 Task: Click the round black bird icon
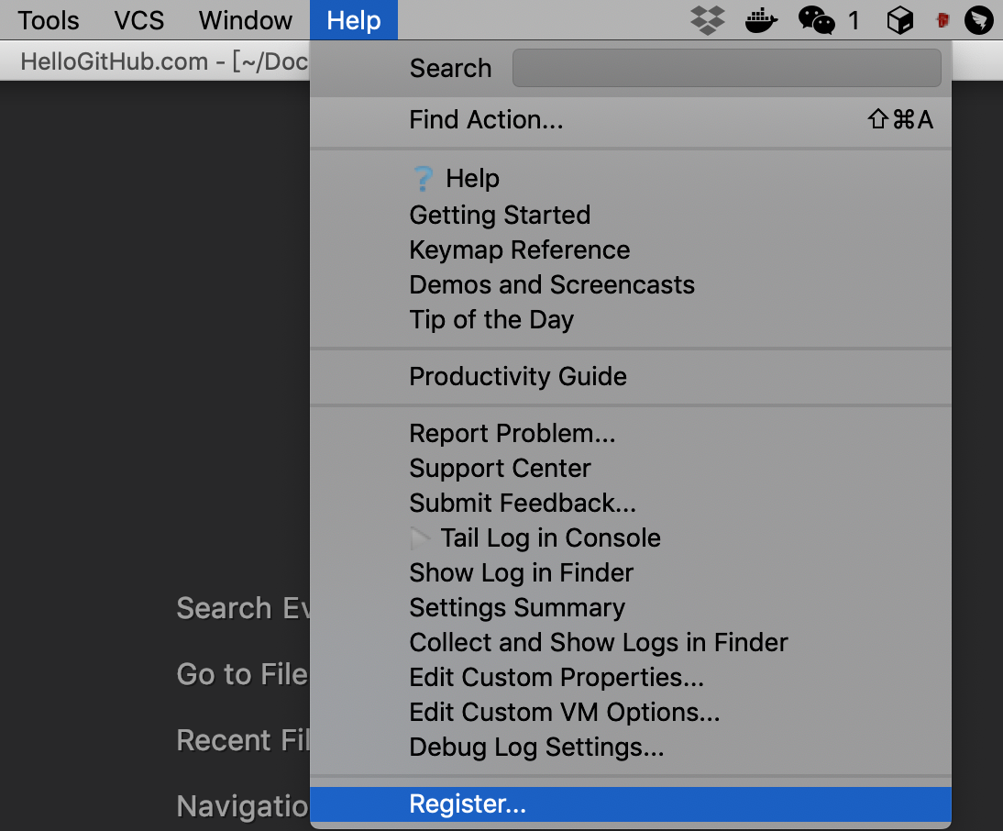pos(979,19)
